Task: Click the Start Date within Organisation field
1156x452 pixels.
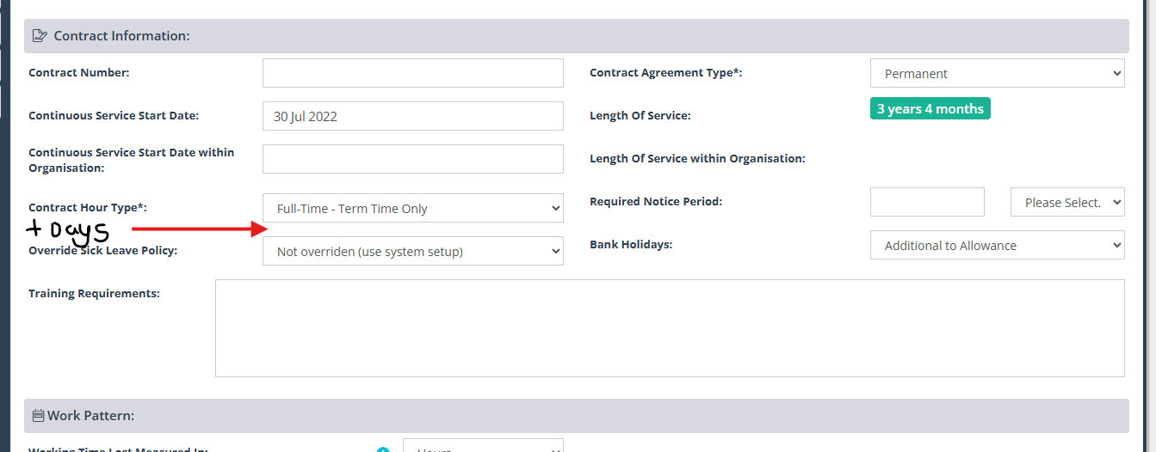Action: tap(412, 159)
